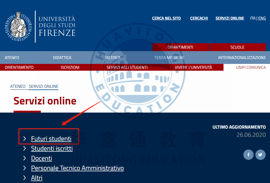The image size is (270, 183).
Task: Open the DIPARTIMENTI tab
Action: click(180, 47)
